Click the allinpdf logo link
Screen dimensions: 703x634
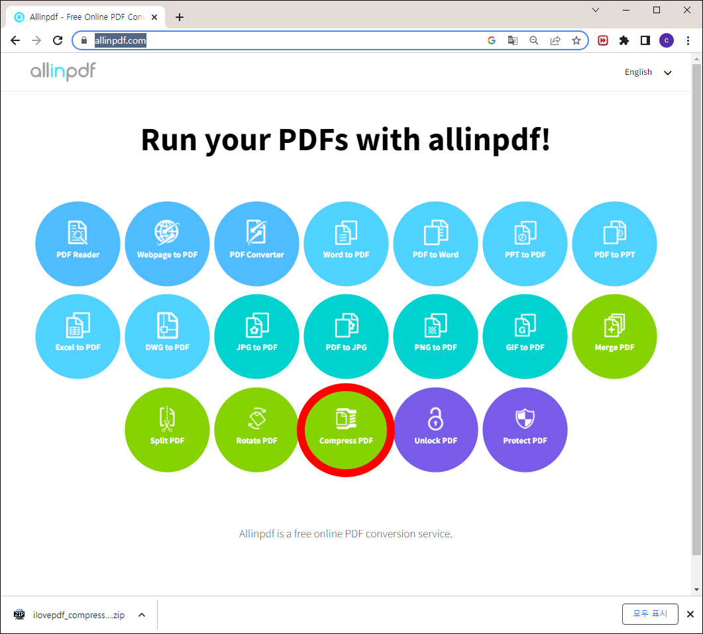click(63, 71)
